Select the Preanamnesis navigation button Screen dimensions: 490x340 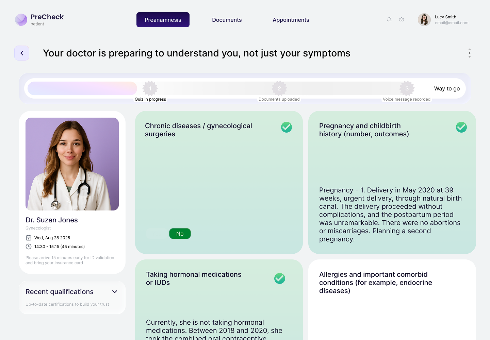(x=163, y=20)
